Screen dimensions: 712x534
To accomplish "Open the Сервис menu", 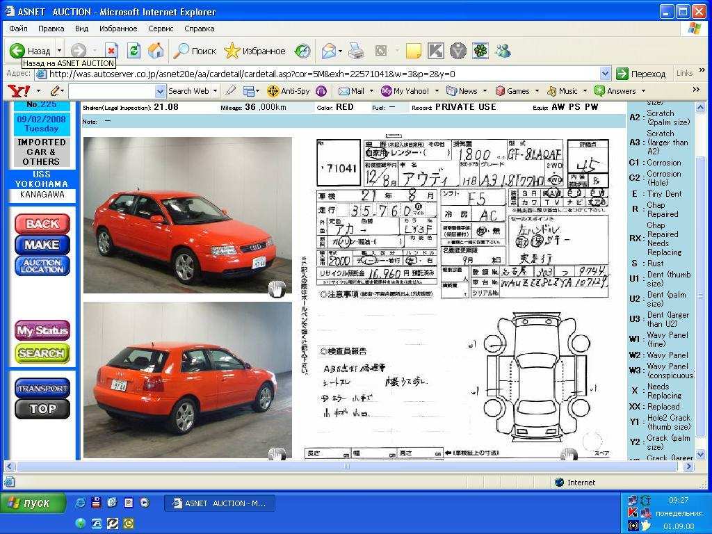I will (161, 29).
